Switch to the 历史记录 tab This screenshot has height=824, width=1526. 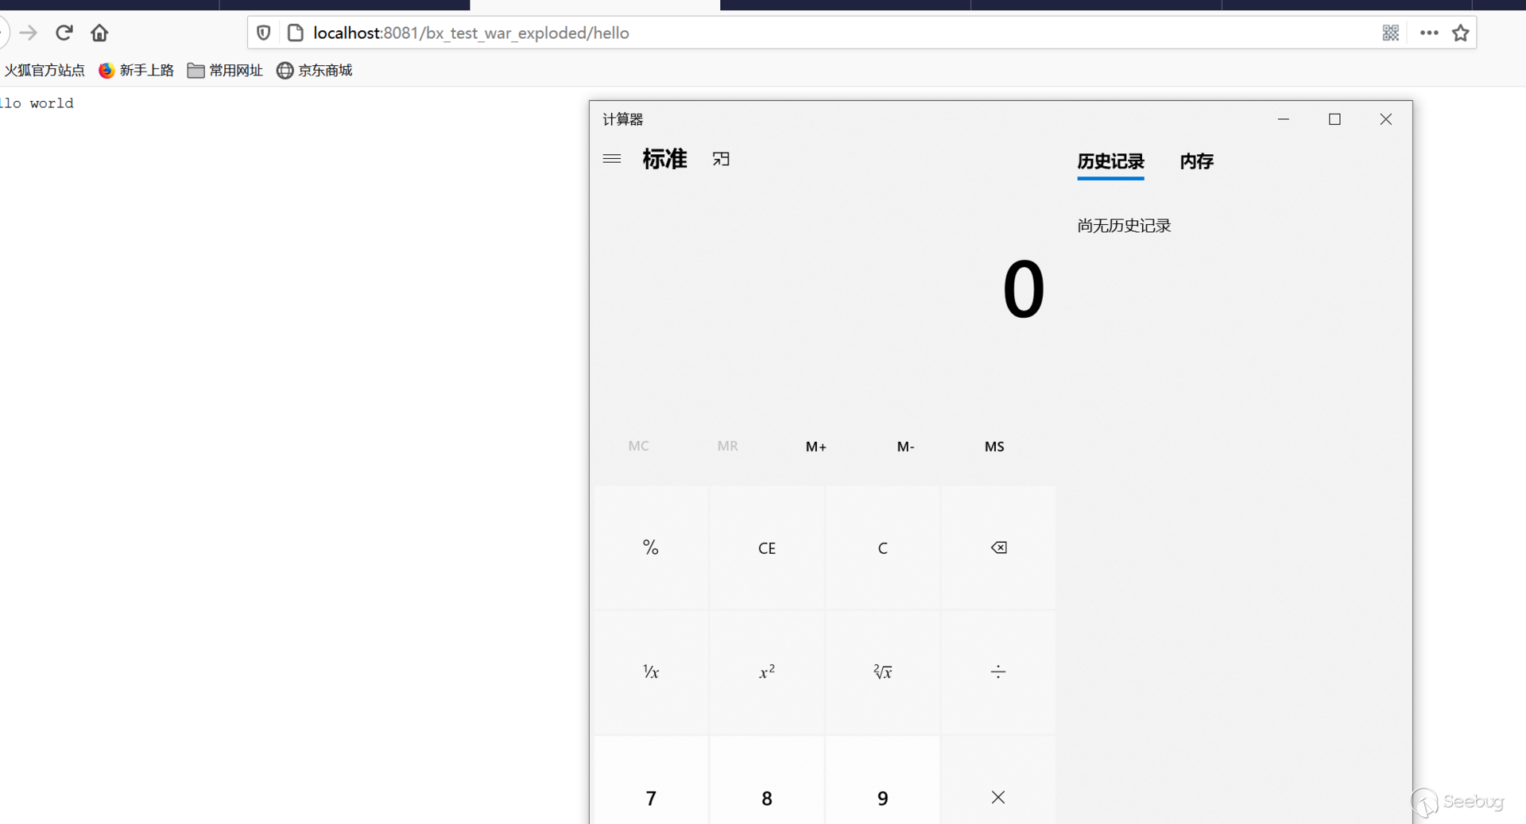tap(1110, 161)
